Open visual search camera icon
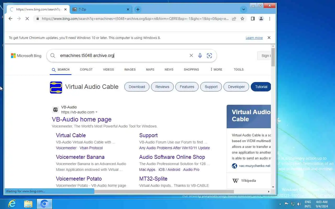Viewport: 335px width, 209px height. click(209, 55)
